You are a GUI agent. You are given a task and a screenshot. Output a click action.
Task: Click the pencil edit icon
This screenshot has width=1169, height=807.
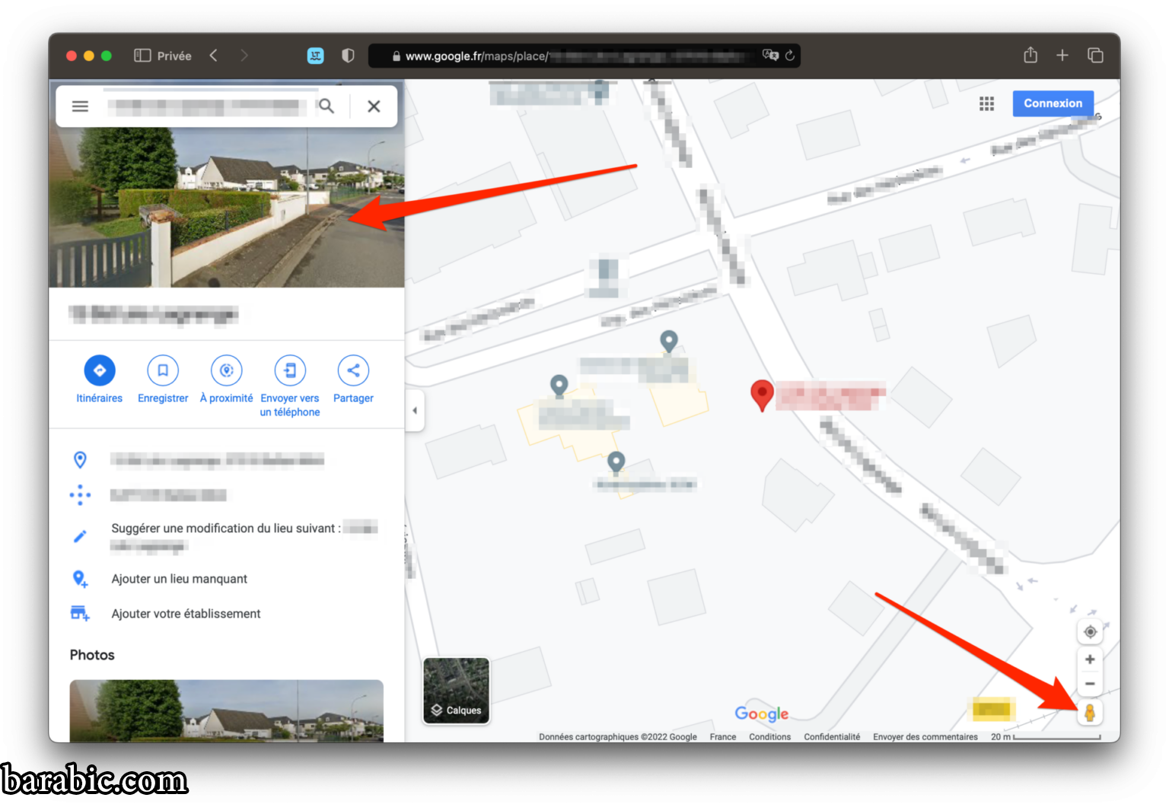point(80,536)
